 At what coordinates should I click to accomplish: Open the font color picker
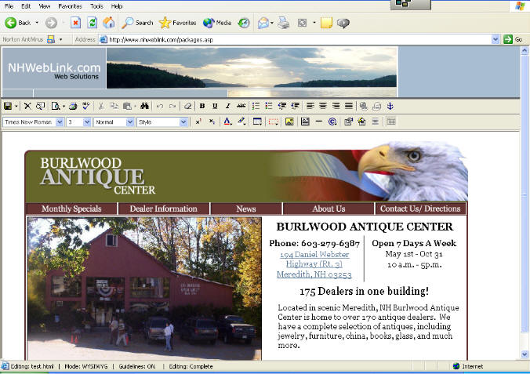click(x=228, y=122)
